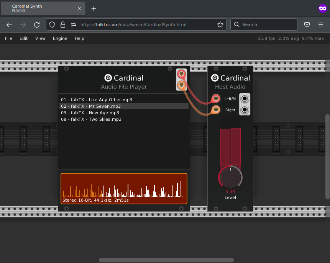
Task: Open the tracking protection shield icon
Action: tap(52, 25)
